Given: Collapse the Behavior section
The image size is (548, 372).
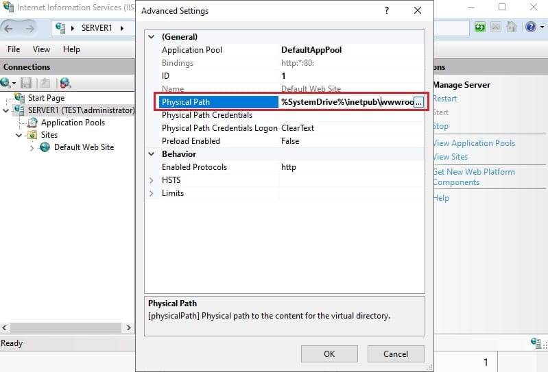Looking at the screenshot, I should 152,154.
